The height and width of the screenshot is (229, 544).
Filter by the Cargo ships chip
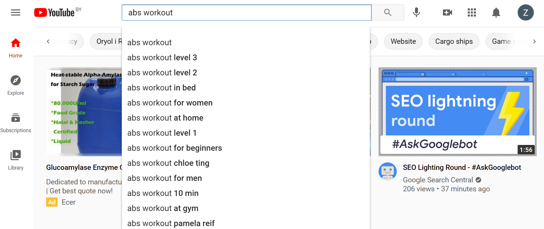(x=454, y=41)
